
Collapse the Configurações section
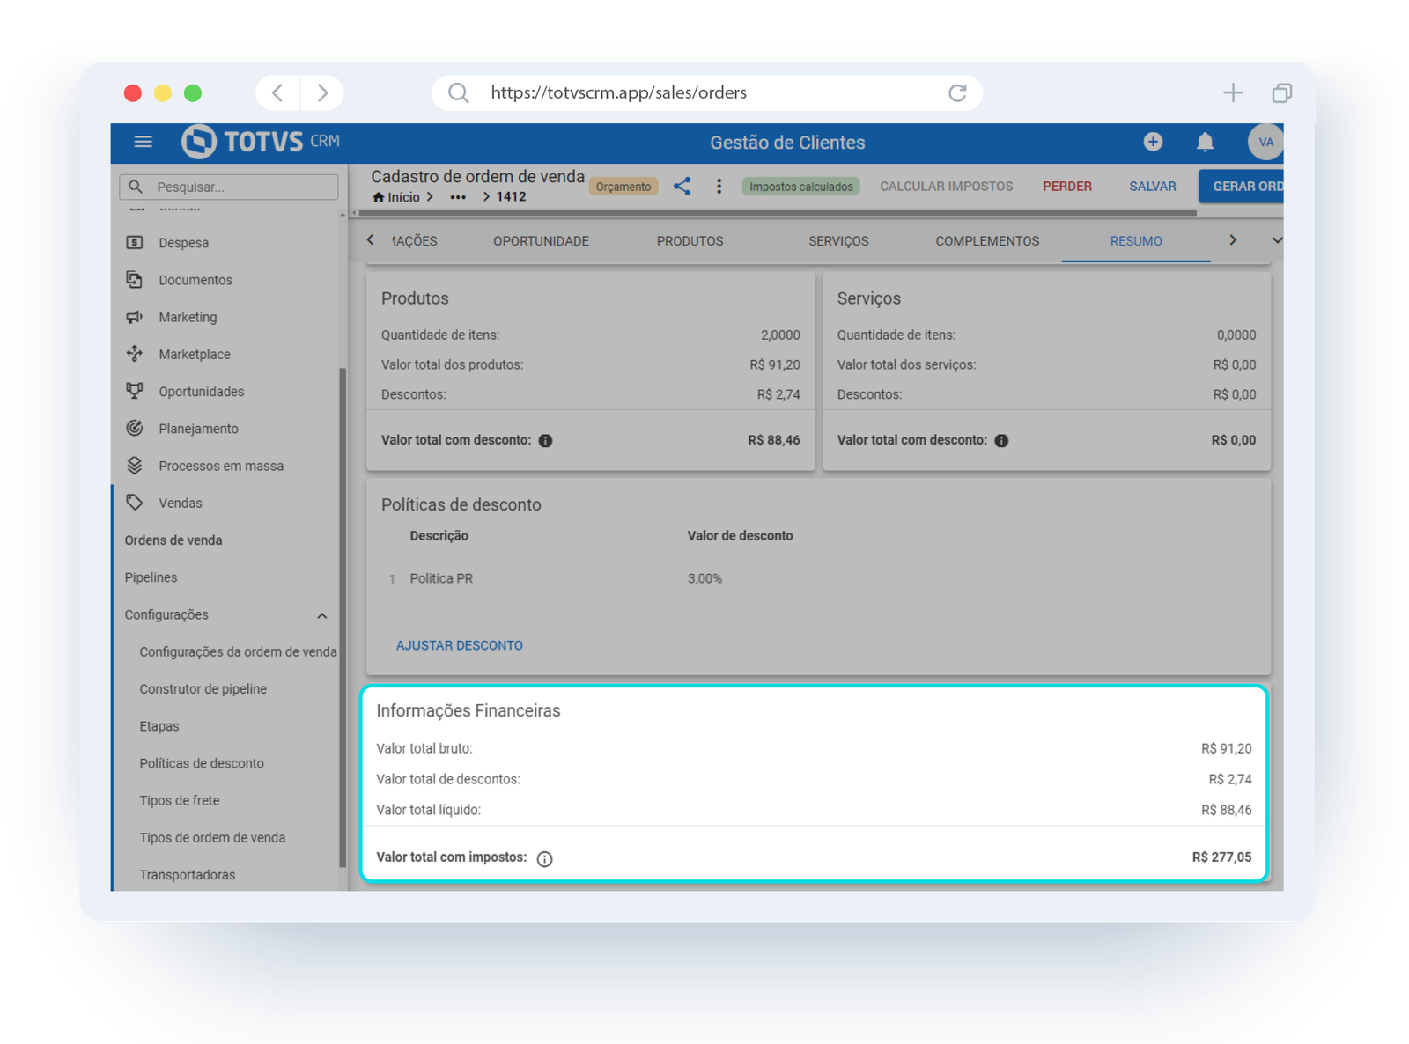(x=322, y=615)
